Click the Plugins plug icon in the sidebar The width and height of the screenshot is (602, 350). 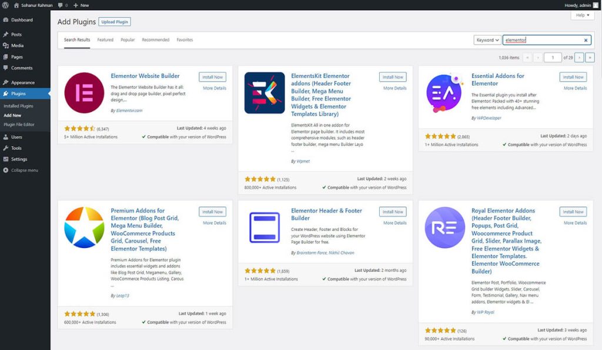point(6,93)
